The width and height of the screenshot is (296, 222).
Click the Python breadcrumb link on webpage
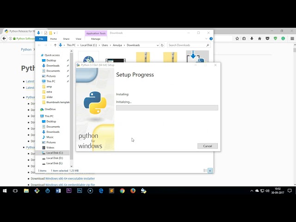(26, 49)
